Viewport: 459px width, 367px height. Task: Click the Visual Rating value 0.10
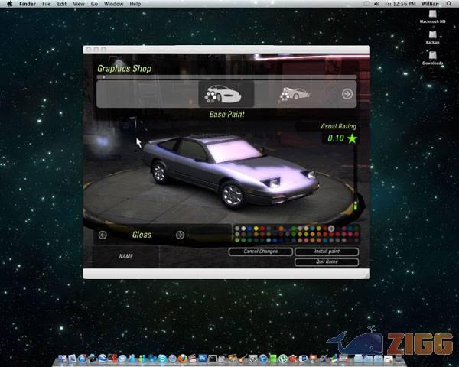[336, 138]
